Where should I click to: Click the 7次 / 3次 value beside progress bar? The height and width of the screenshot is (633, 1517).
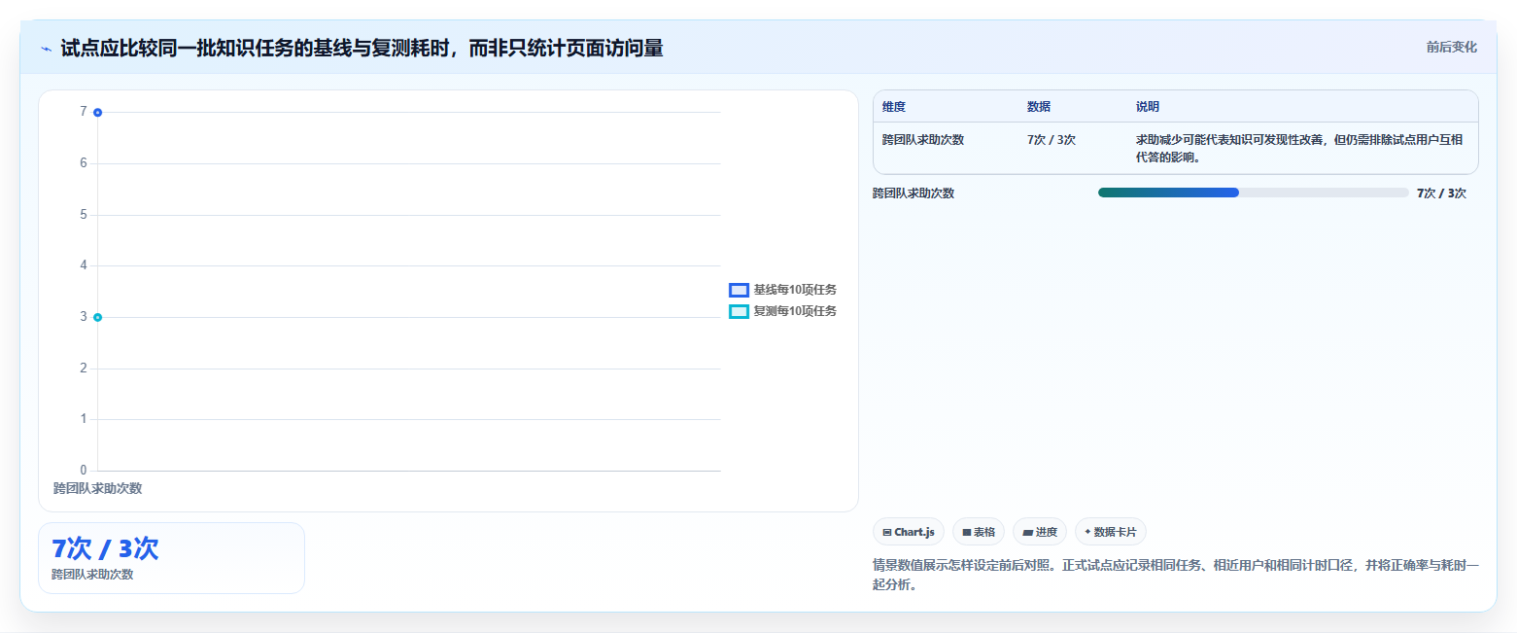pos(1441,193)
